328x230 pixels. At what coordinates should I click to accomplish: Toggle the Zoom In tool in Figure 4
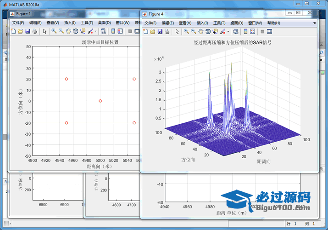(x=186, y=32)
